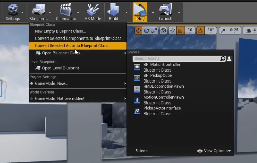
Task: Select the scale gizmo tool
Action: [x=154, y=31]
